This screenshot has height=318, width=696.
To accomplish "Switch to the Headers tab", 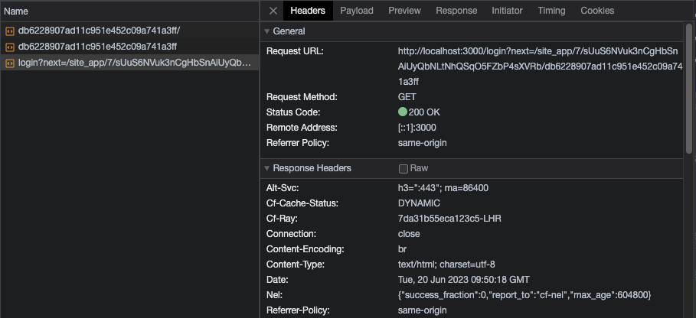I will pyautogui.click(x=308, y=11).
